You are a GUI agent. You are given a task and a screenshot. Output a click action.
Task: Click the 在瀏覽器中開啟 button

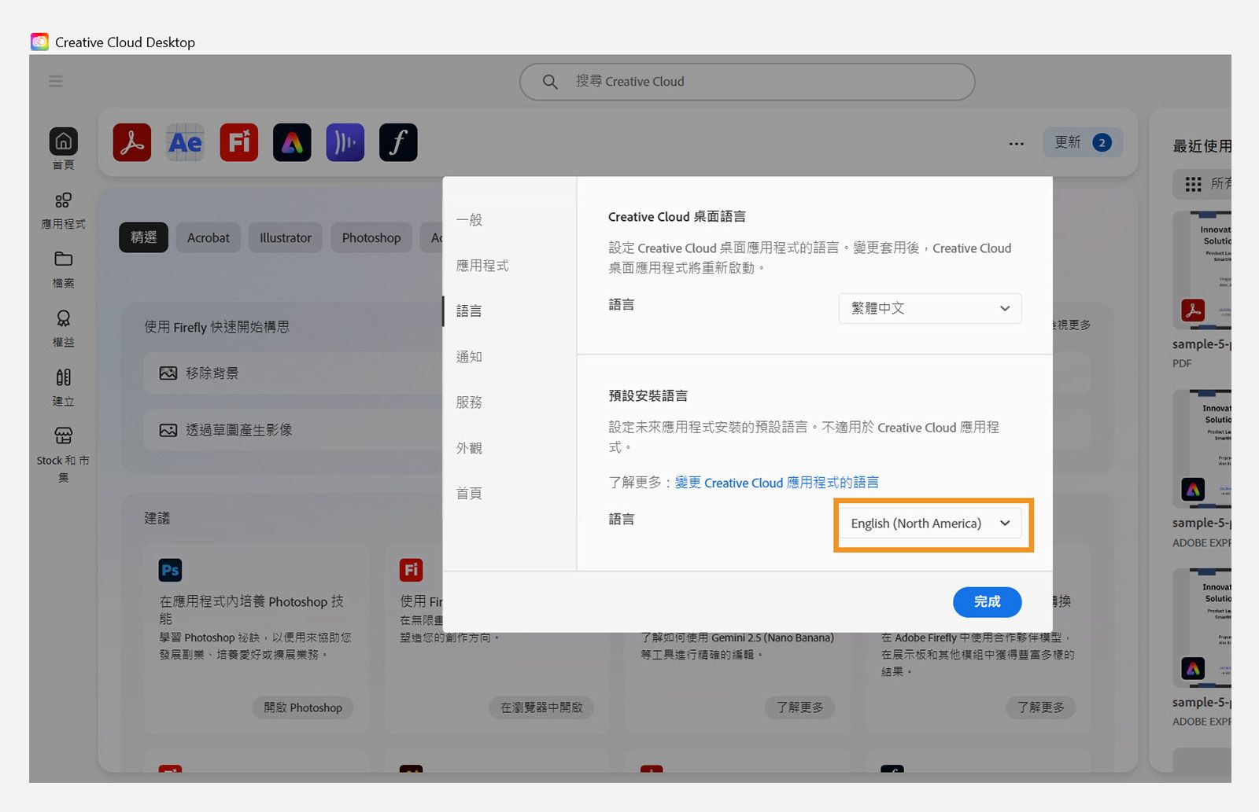point(541,707)
